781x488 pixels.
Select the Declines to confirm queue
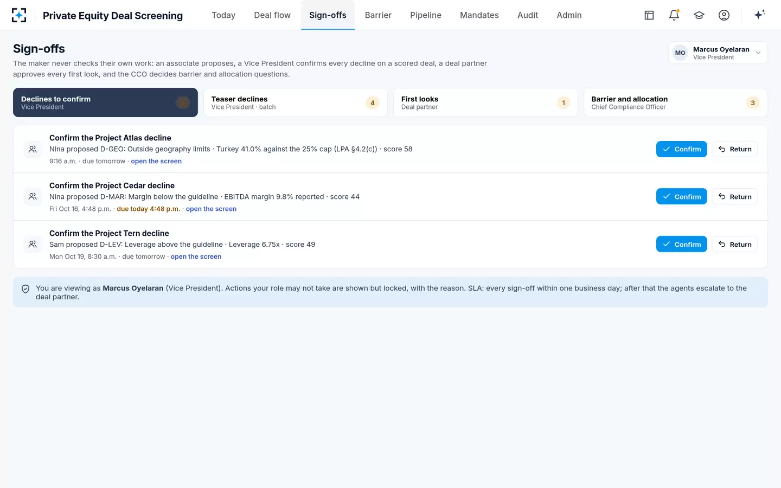coord(105,102)
